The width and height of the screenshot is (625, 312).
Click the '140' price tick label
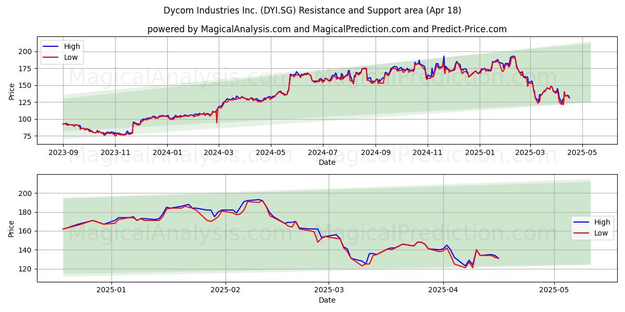(26, 250)
